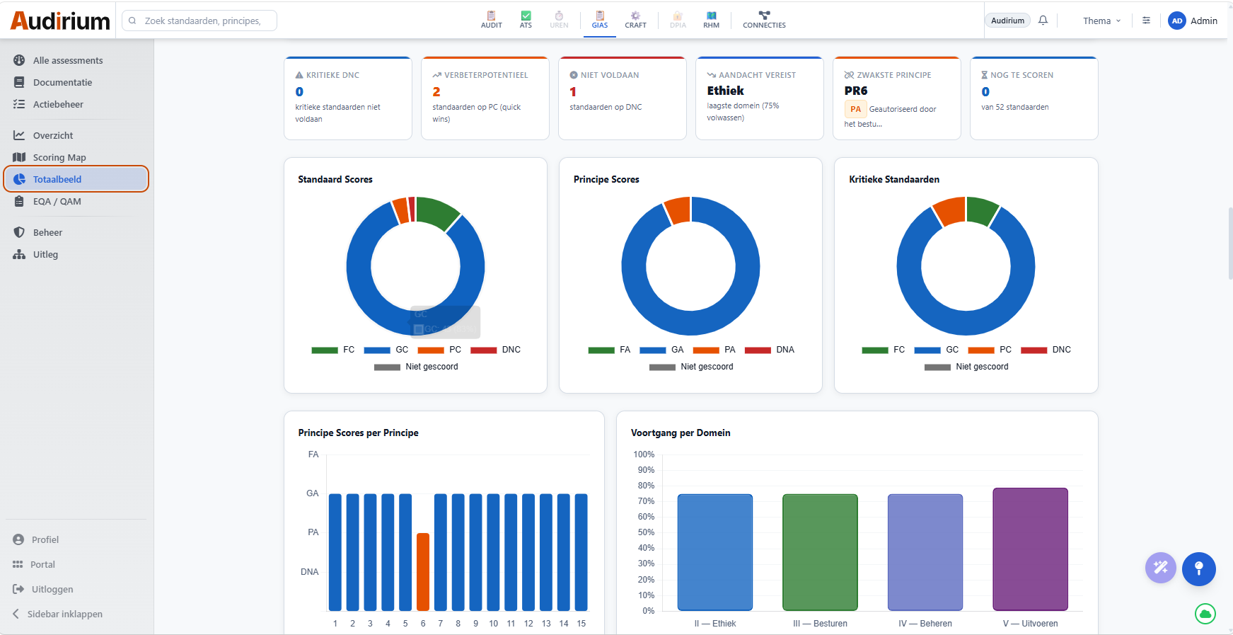Click the orange bar for principe 6
The width and height of the screenshot is (1233, 635).
[423, 572]
